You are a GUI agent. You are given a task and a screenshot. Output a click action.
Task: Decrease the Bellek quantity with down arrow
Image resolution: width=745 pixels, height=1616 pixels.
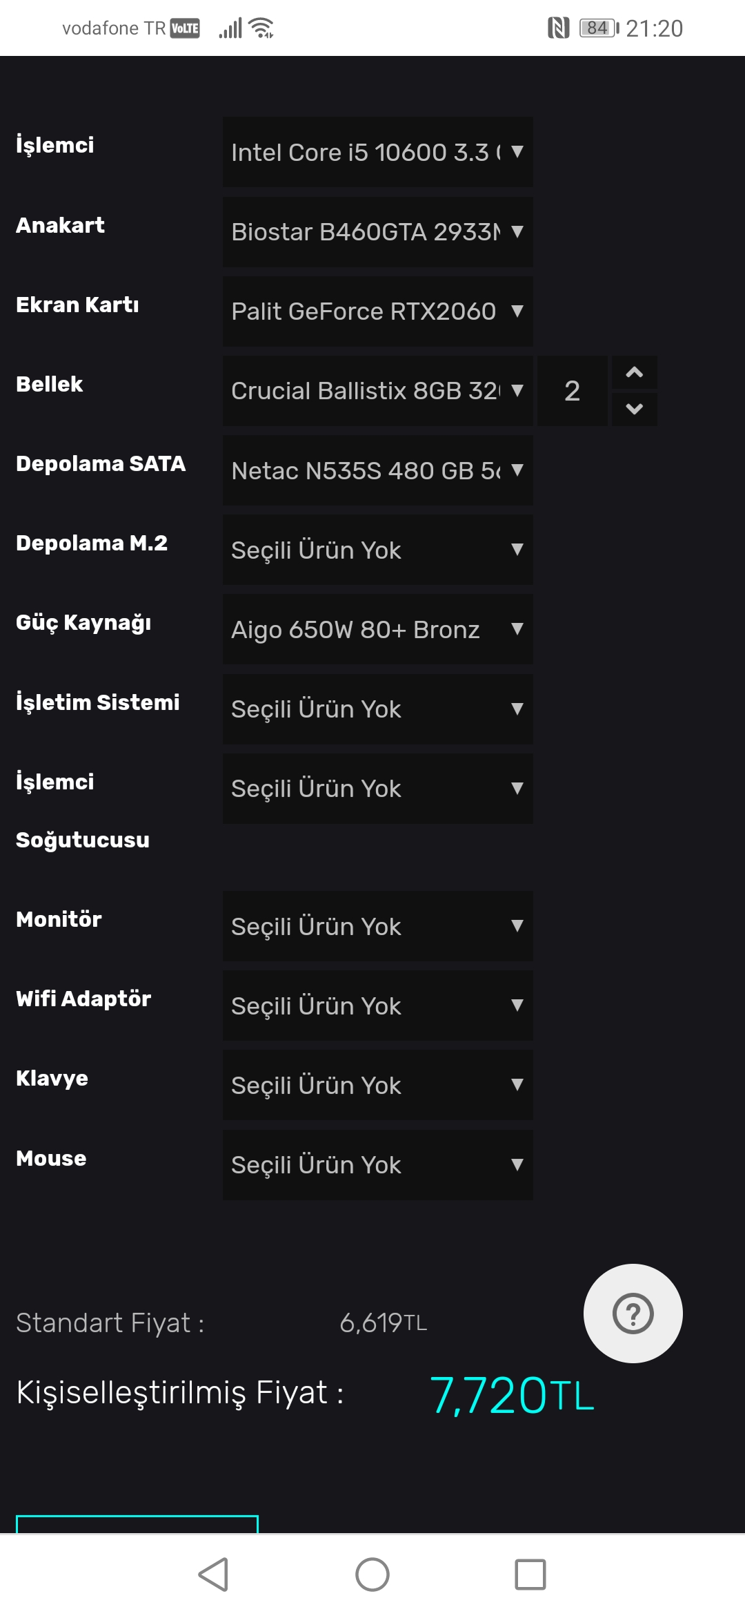coord(634,409)
